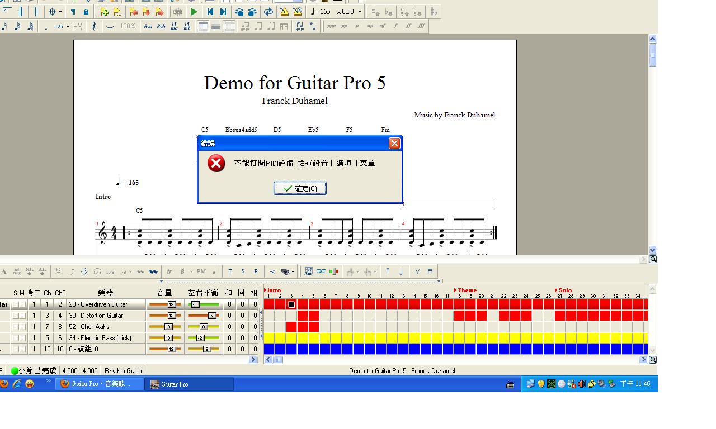Screen dimensions: 716x429
Task: Click the paragraph mark icon
Action: [73, 12]
